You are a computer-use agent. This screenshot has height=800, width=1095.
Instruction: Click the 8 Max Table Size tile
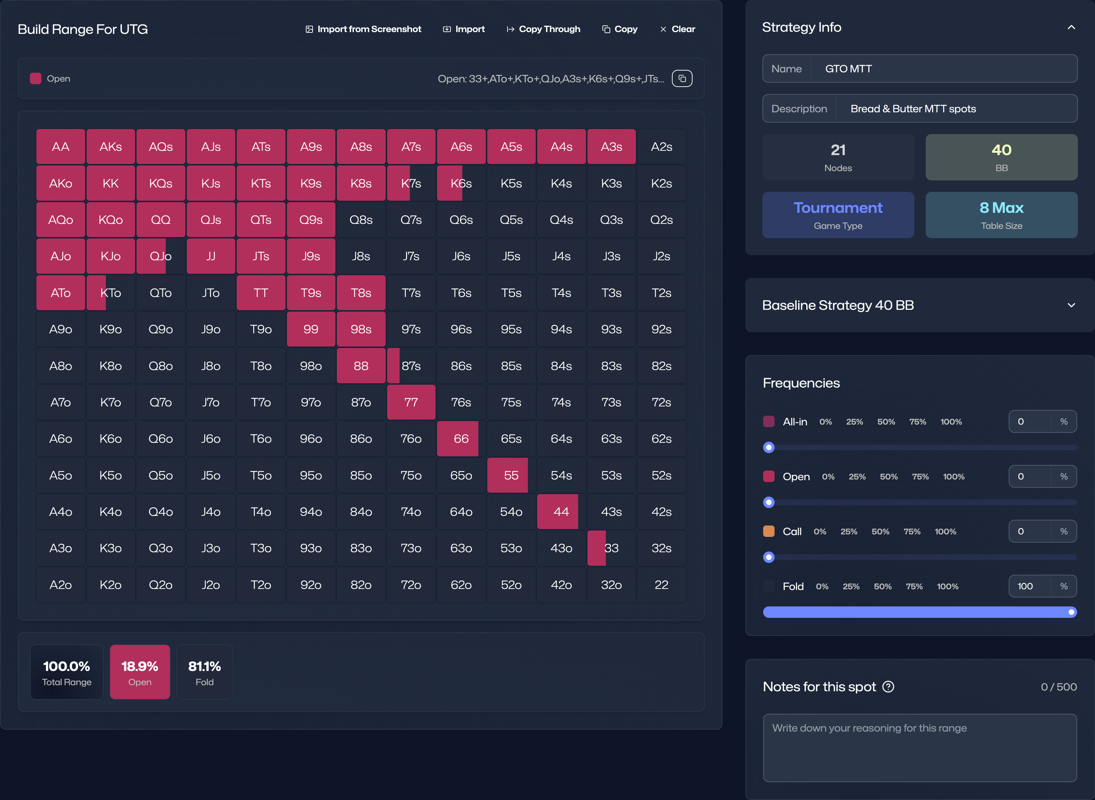[x=1001, y=215]
